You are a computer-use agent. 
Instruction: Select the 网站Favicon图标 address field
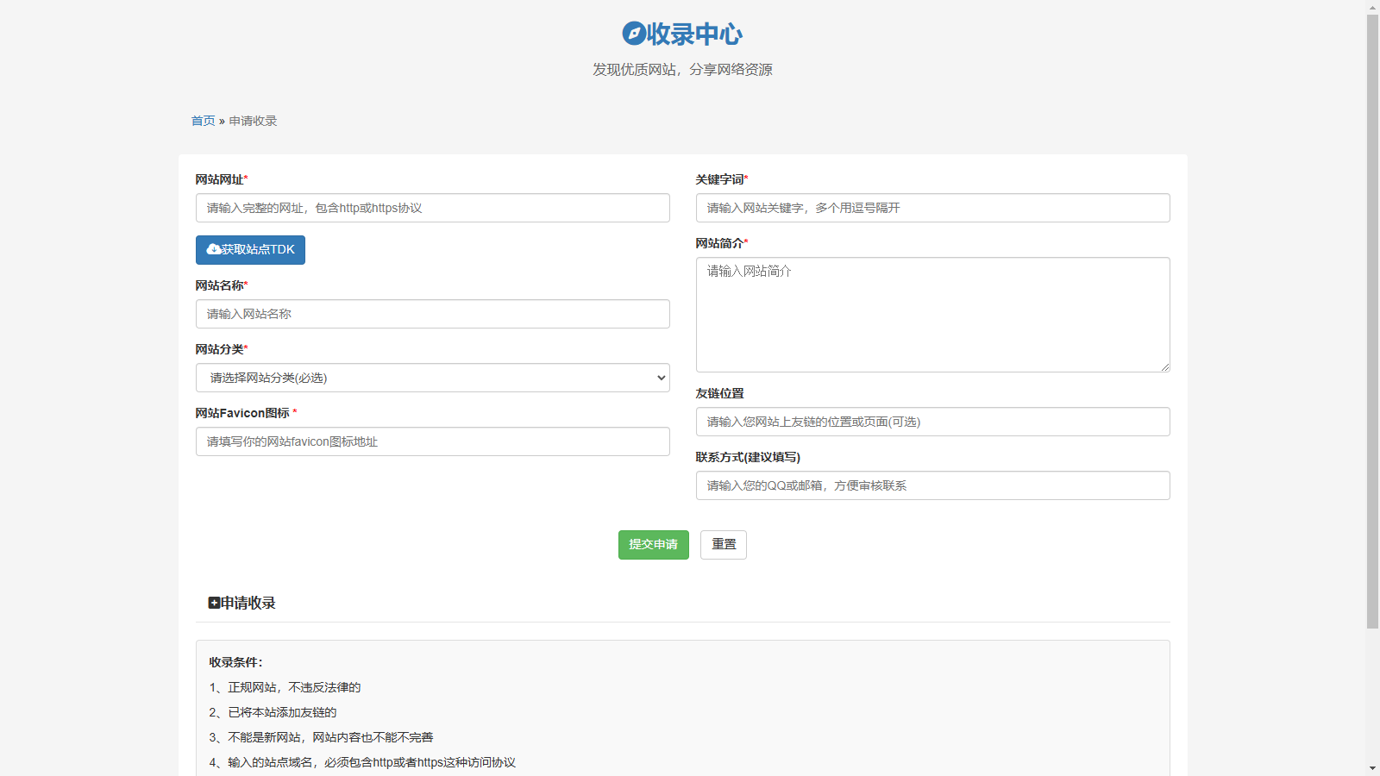coord(432,441)
